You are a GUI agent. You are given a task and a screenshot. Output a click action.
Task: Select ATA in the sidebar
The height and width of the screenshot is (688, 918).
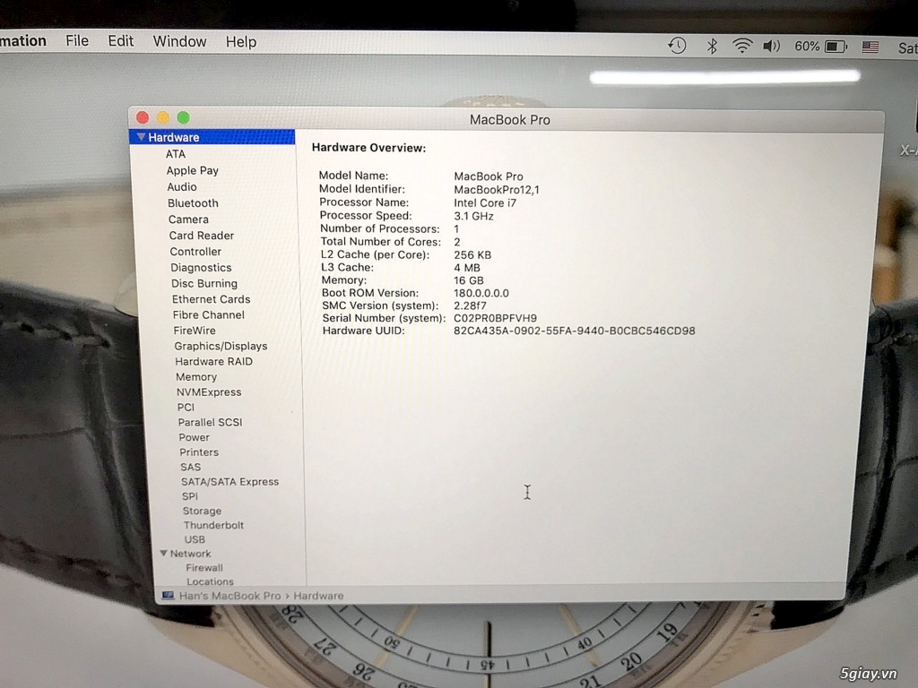(x=176, y=154)
